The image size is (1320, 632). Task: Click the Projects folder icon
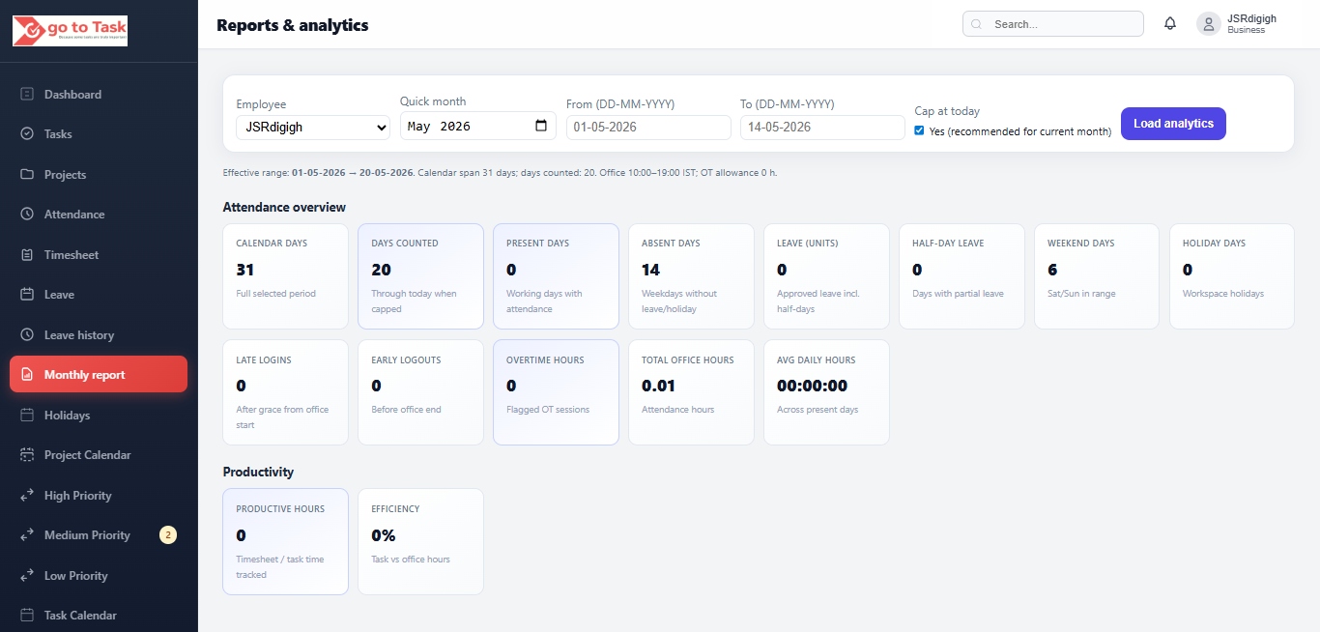click(27, 174)
